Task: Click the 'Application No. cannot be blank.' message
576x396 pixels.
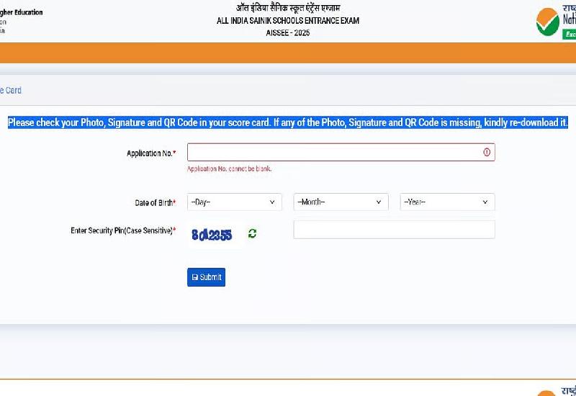Action: click(229, 168)
